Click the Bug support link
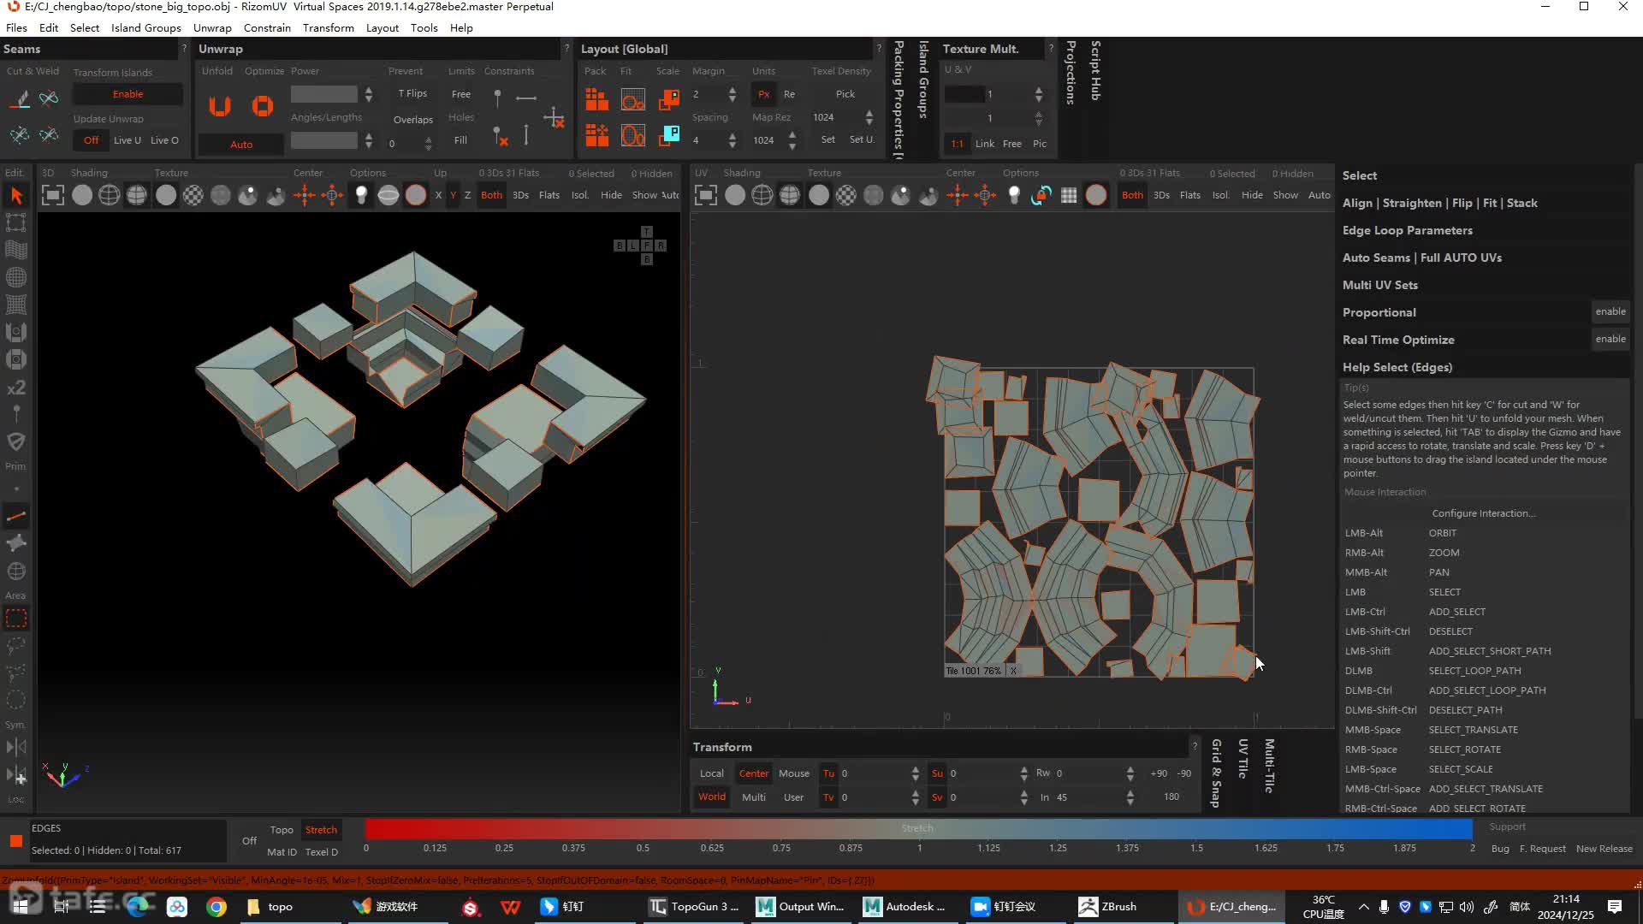This screenshot has height=924, width=1643. (1500, 849)
